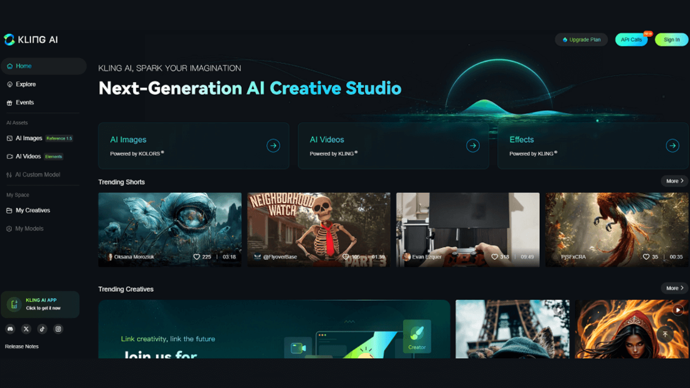
Task: Click the Reference 1.5 badge
Action: click(x=59, y=138)
